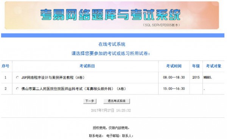The image size is (227, 139).
Task: Click the 15:00--16:30 exam time cell
Action: [x=174, y=88]
